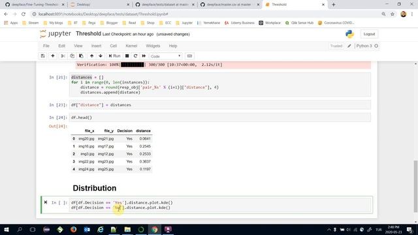Go back in browser history

coord(6,14)
